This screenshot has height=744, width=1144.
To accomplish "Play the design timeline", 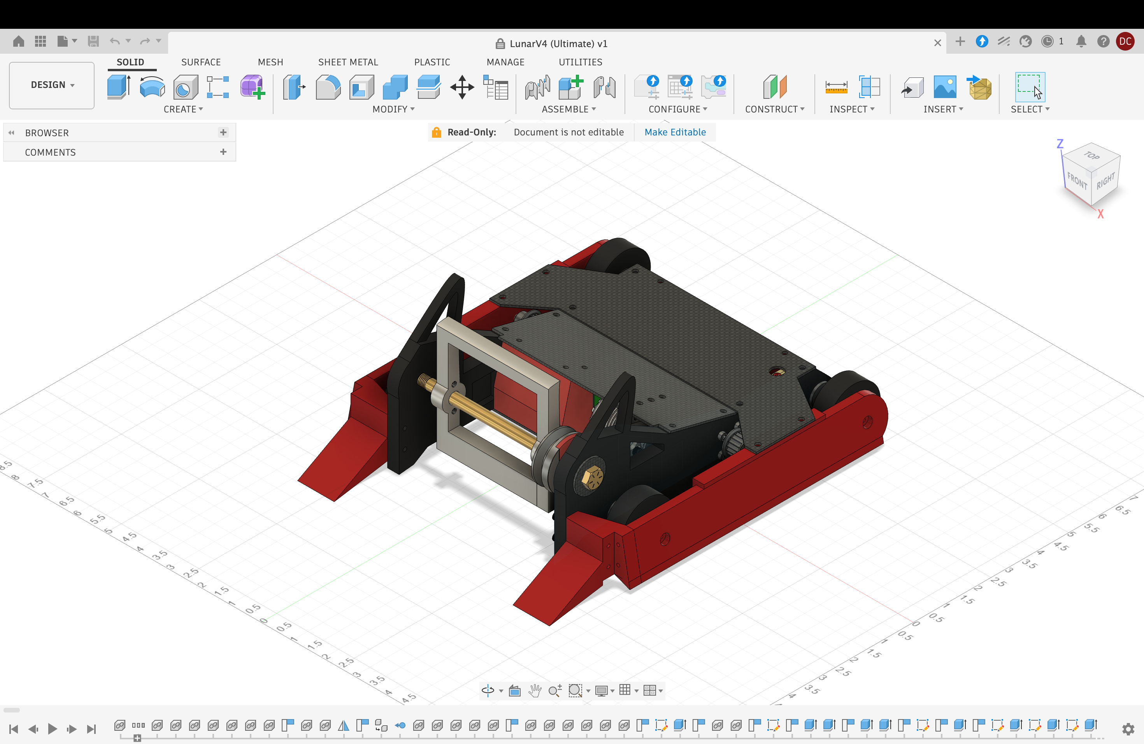I will (x=53, y=729).
